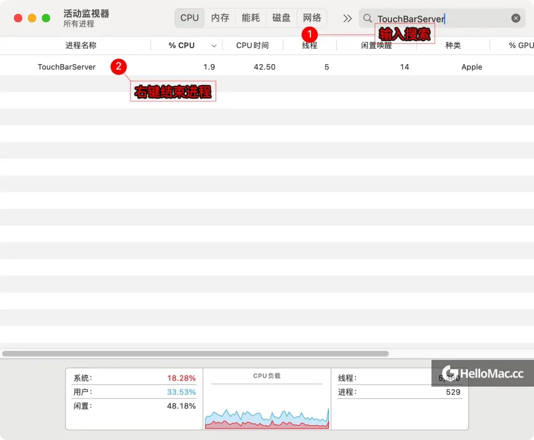Sort by % GPU column header
This screenshot has width=534, height=440.
pos(521,45)
